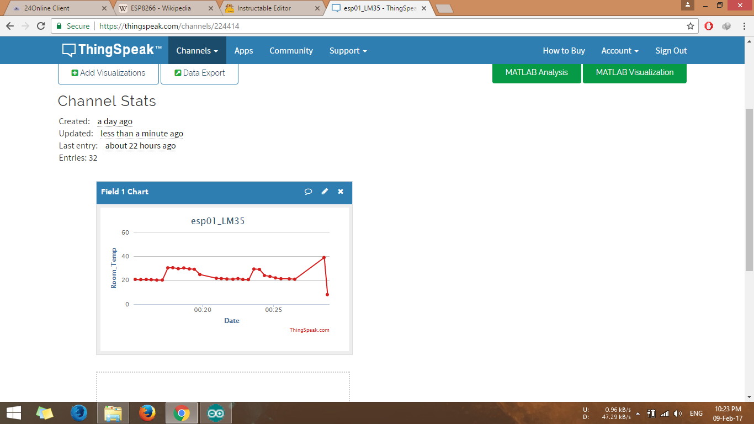Click the Sign Out link
Viewport: 754px width, 424px height.
pos(671,50)
